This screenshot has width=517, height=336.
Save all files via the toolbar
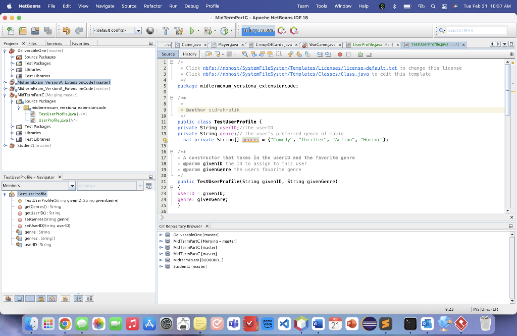(x=48, y=31)
